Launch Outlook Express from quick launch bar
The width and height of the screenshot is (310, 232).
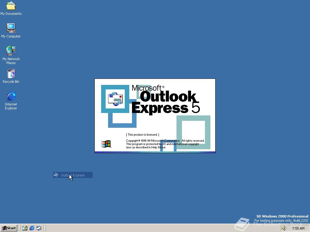pyautogui.click(x=39, y=228)
